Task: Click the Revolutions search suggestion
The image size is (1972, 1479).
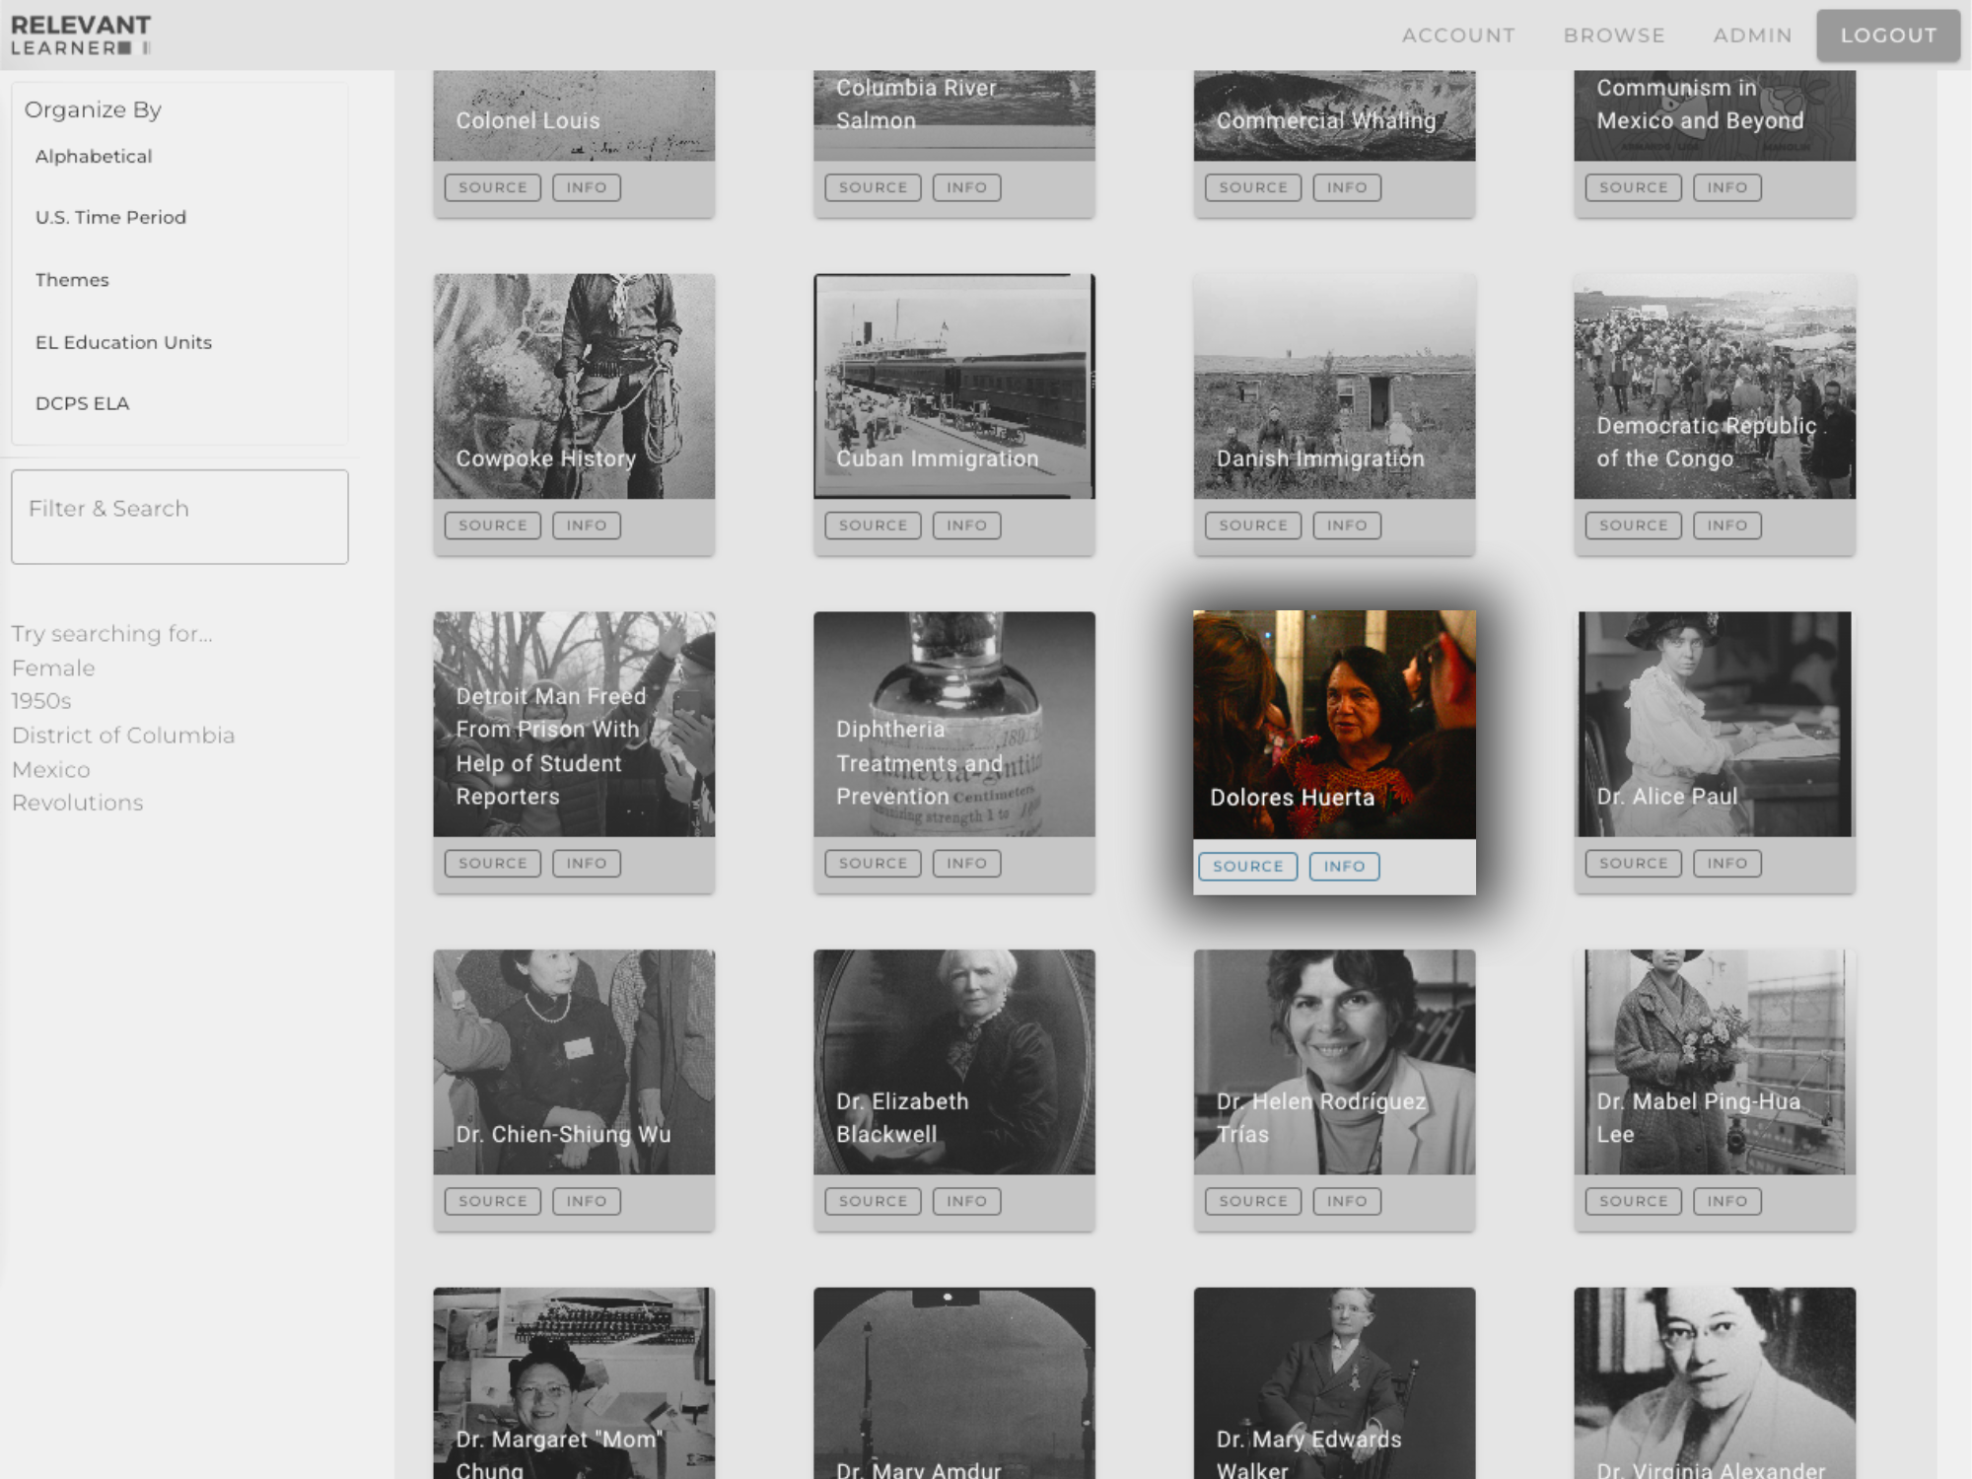Action: pos(77,803)
